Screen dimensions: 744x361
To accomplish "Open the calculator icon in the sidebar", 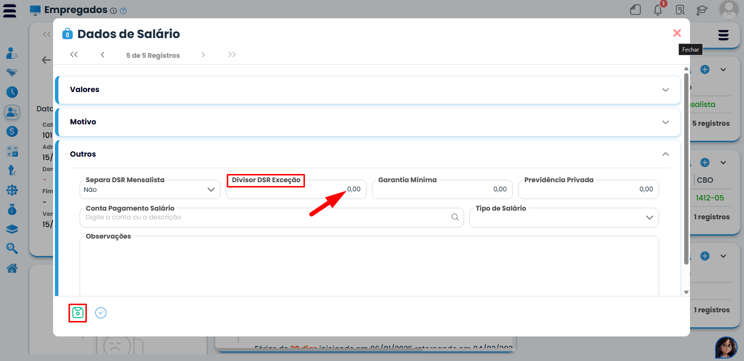I will coord(12,151).
